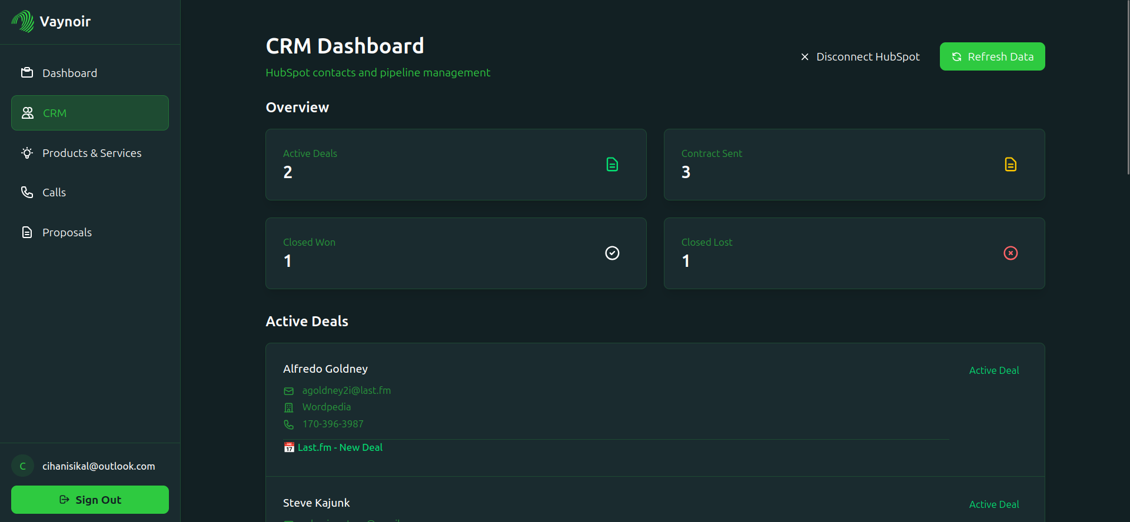Click the building icon beside Wordpedia
The image size is (1130, 522).
click(x=288, y=407)
